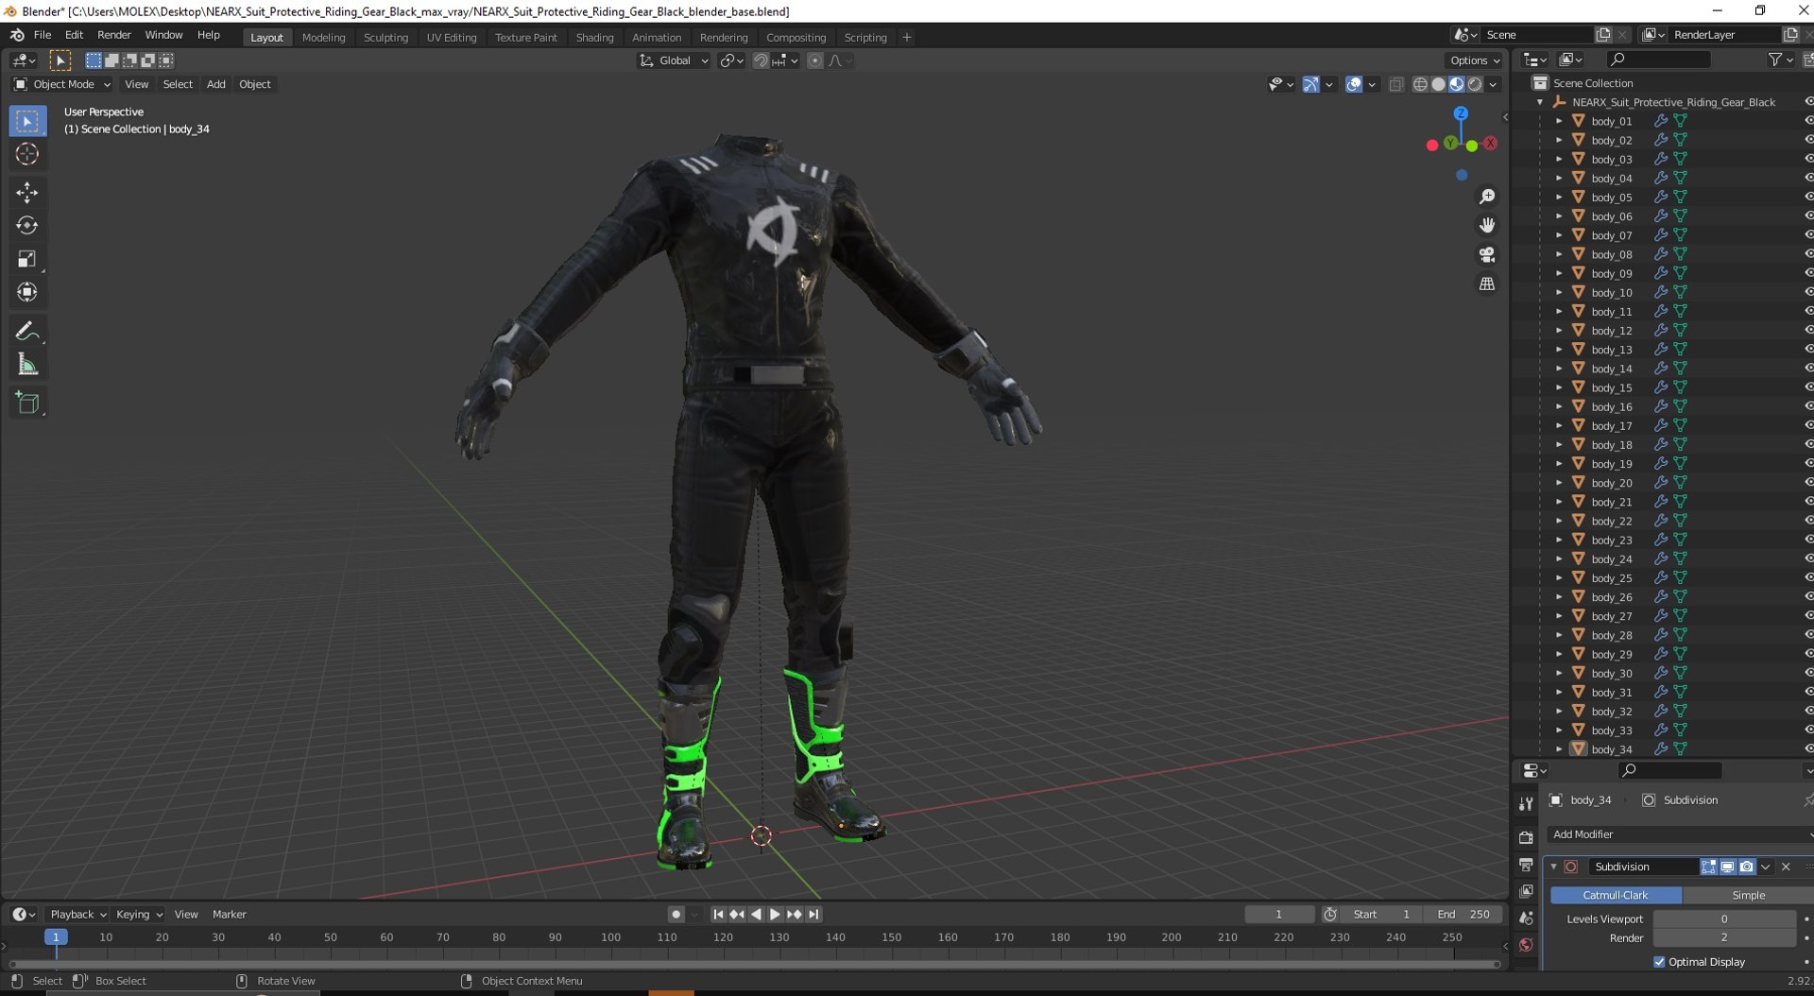Screen dimensions: 1814x996
Task: Click the timeline End frame field
Action: pos(1463,915)
